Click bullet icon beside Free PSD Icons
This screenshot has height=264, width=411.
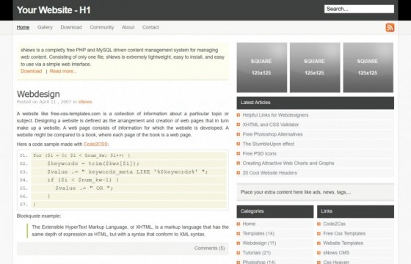coord(239,154)
